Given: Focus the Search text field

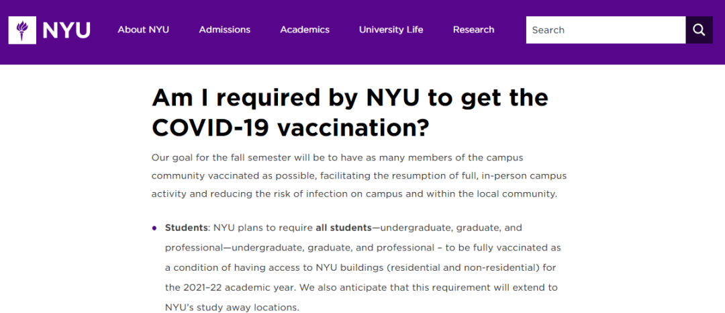Looking at the screenshot, I should coord(605,30).
